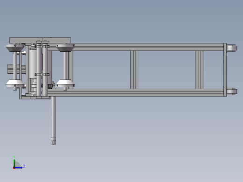Select the hanging vertical rod
243x182 pixels.
54,117
